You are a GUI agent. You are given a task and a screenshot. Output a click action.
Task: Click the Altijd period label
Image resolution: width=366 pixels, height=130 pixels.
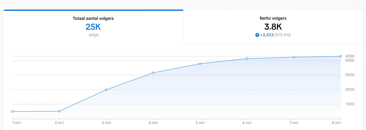93,35
